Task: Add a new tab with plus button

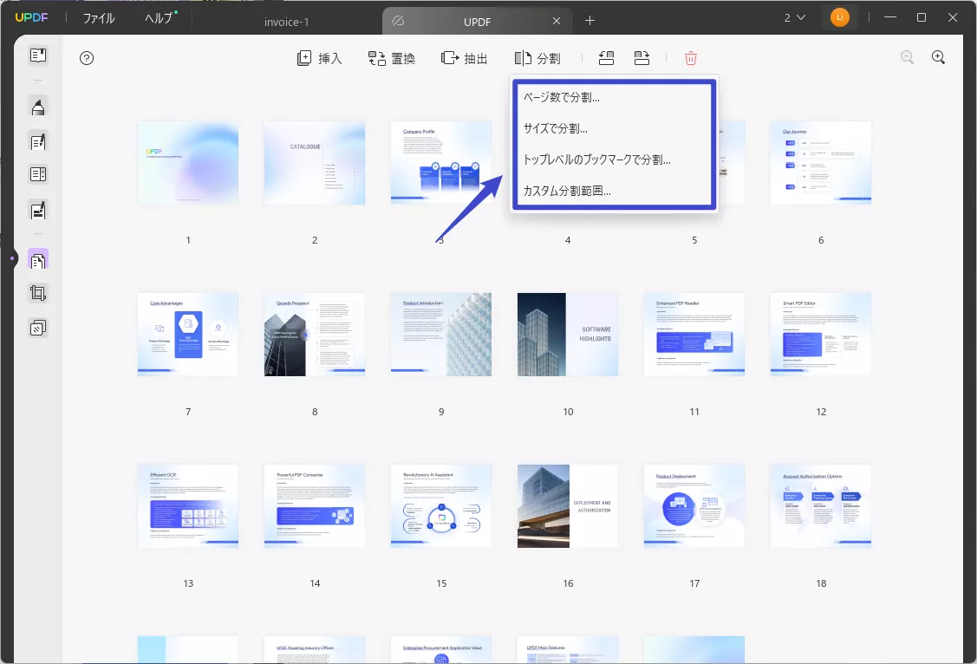Action: tap(589, 21)
